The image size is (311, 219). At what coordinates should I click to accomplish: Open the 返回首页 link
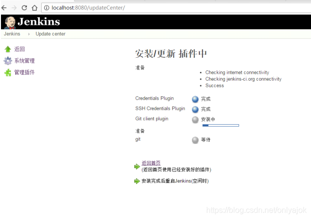click(151, 163)
